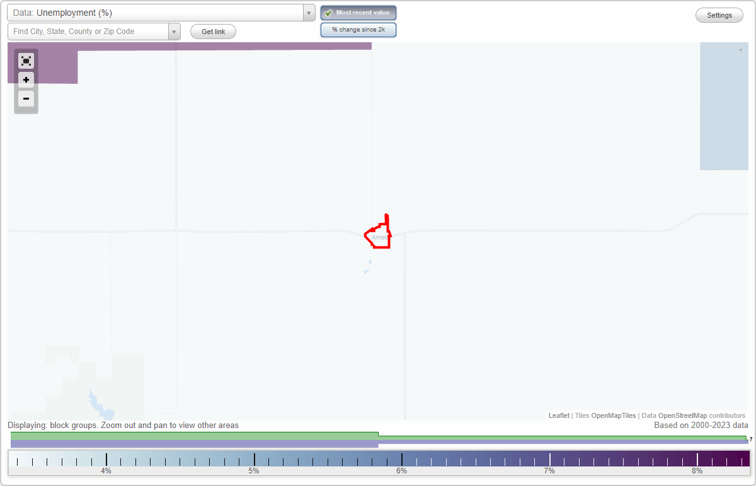756x486 pixels.
Task: Open the Settings button
Action: [x=719, y=15]
